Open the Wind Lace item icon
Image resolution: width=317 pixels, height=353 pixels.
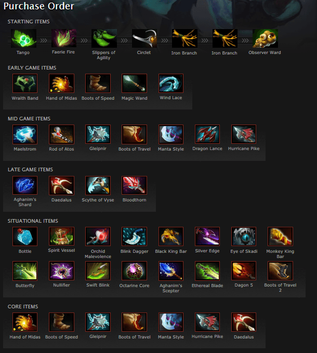171,83
